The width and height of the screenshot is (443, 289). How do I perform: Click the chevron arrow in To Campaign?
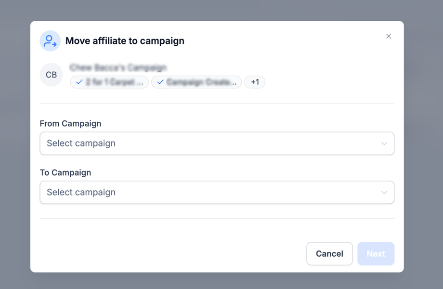point(384,193)
